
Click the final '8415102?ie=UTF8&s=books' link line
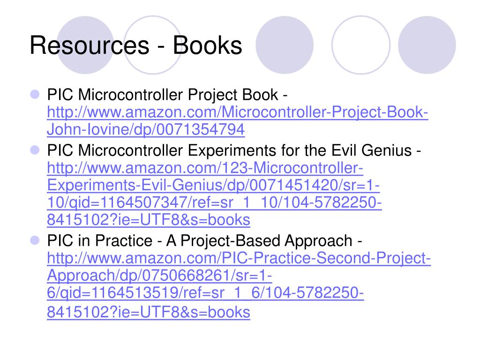click(149, 312)
